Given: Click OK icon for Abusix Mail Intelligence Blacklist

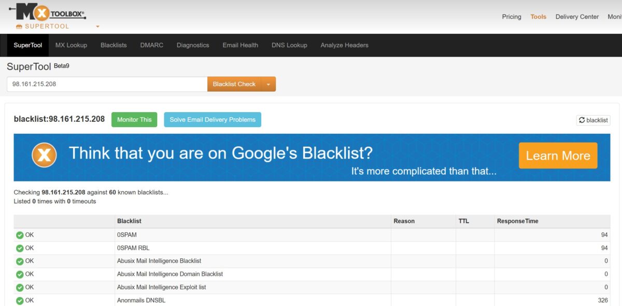Looking at the screenshot, I should pyautogui.click(x=20, y=261).
